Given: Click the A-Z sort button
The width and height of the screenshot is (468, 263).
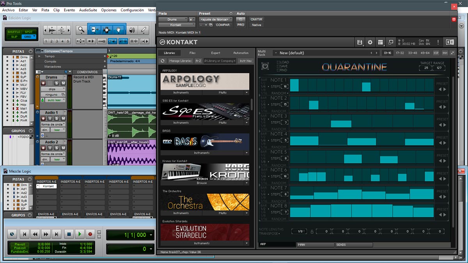Looking at the screenshot, I should [198, 61].
